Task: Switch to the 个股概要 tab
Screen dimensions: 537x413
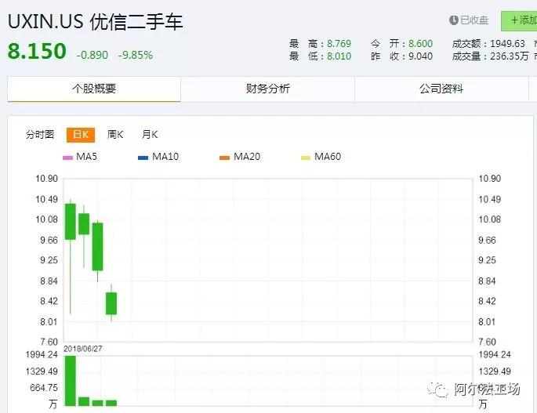Action: click(x=94, y=89)
